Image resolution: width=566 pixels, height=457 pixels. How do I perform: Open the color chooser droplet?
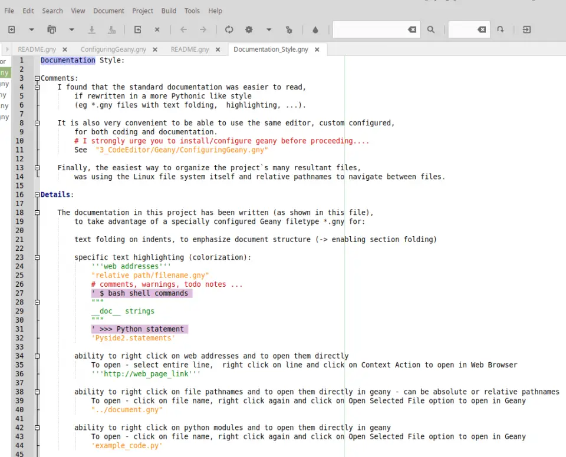pyautogui.click(x=315, y=29)
